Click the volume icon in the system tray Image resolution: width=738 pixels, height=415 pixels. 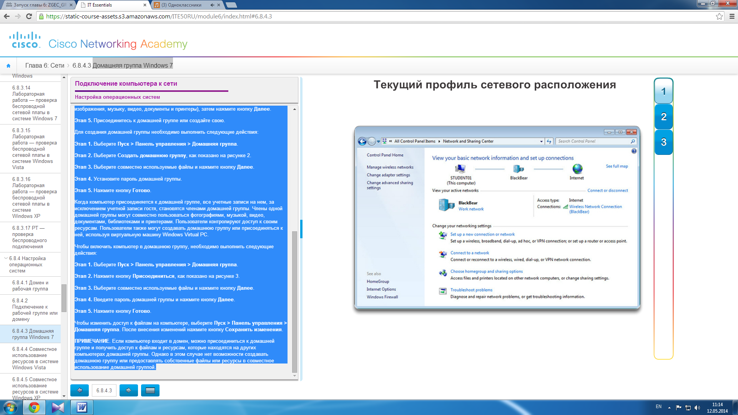tap(697, 408)
